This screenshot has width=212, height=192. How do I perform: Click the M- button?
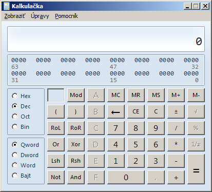click(196, 95)
